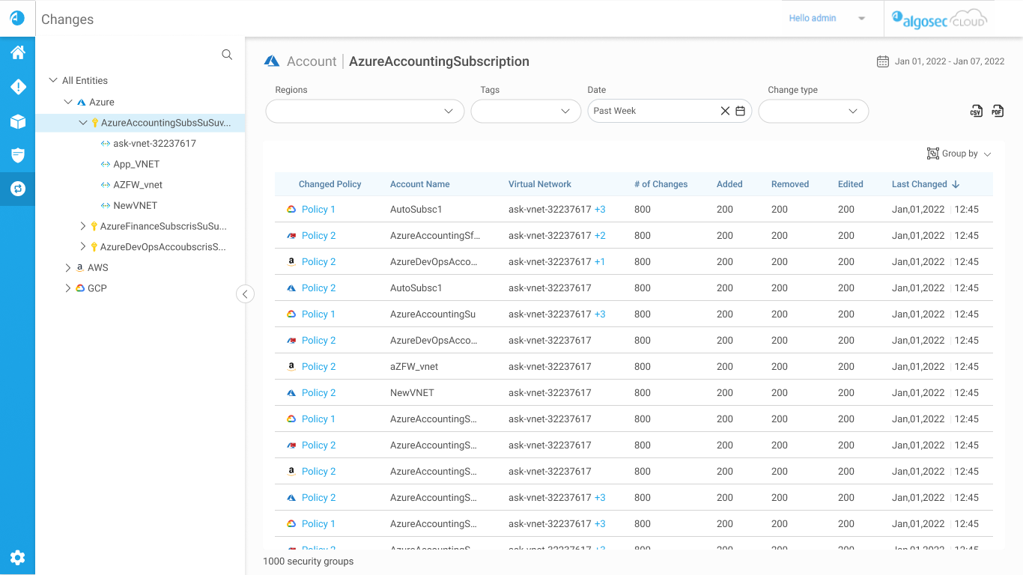Screen dimensions: 1023x575
Task: Click the Changes page title
Action: coord(67,19)
